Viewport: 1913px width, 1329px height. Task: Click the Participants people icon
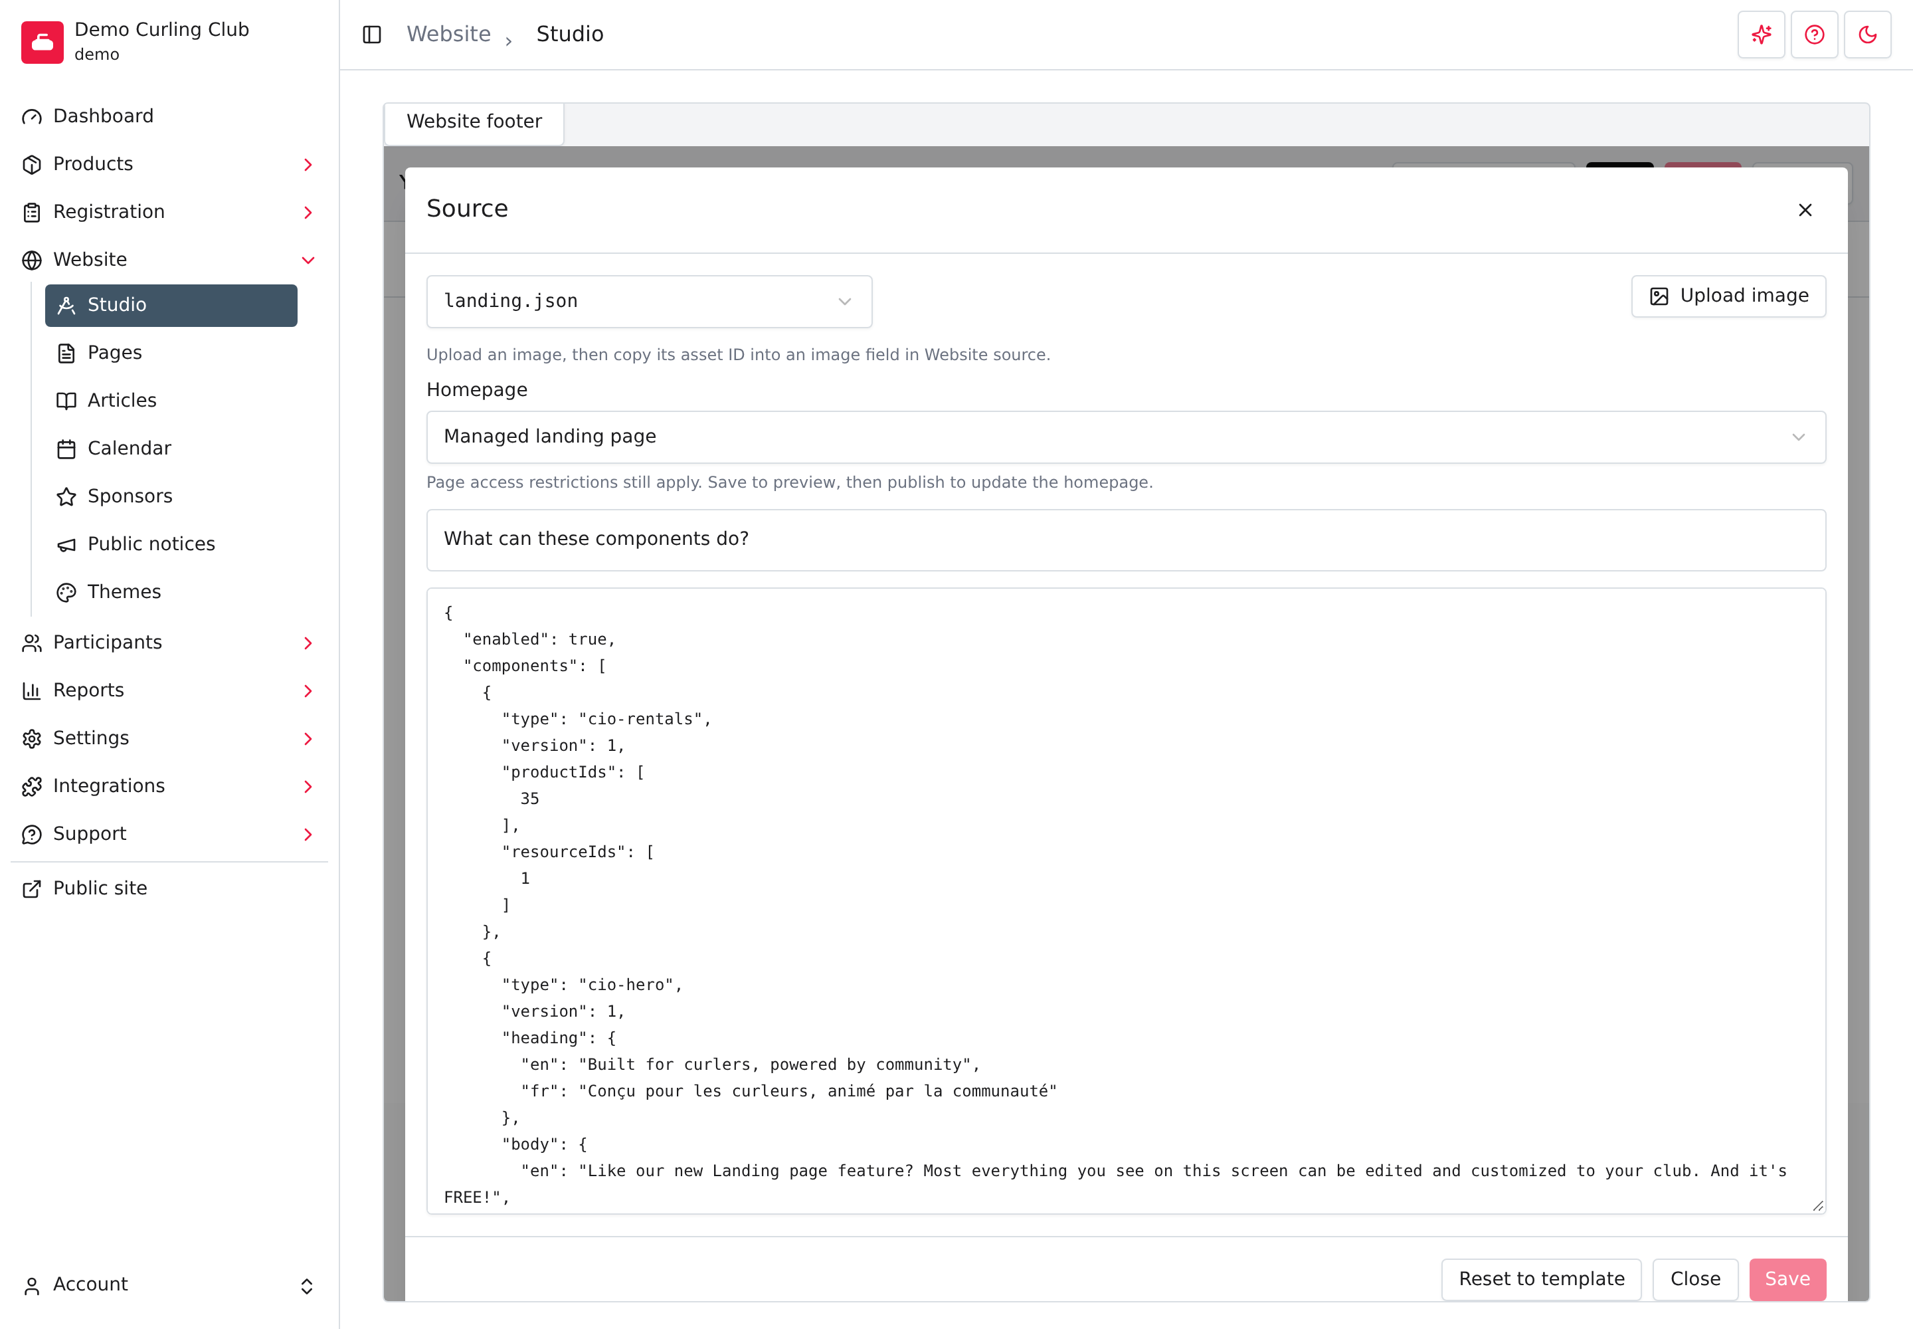32,643
